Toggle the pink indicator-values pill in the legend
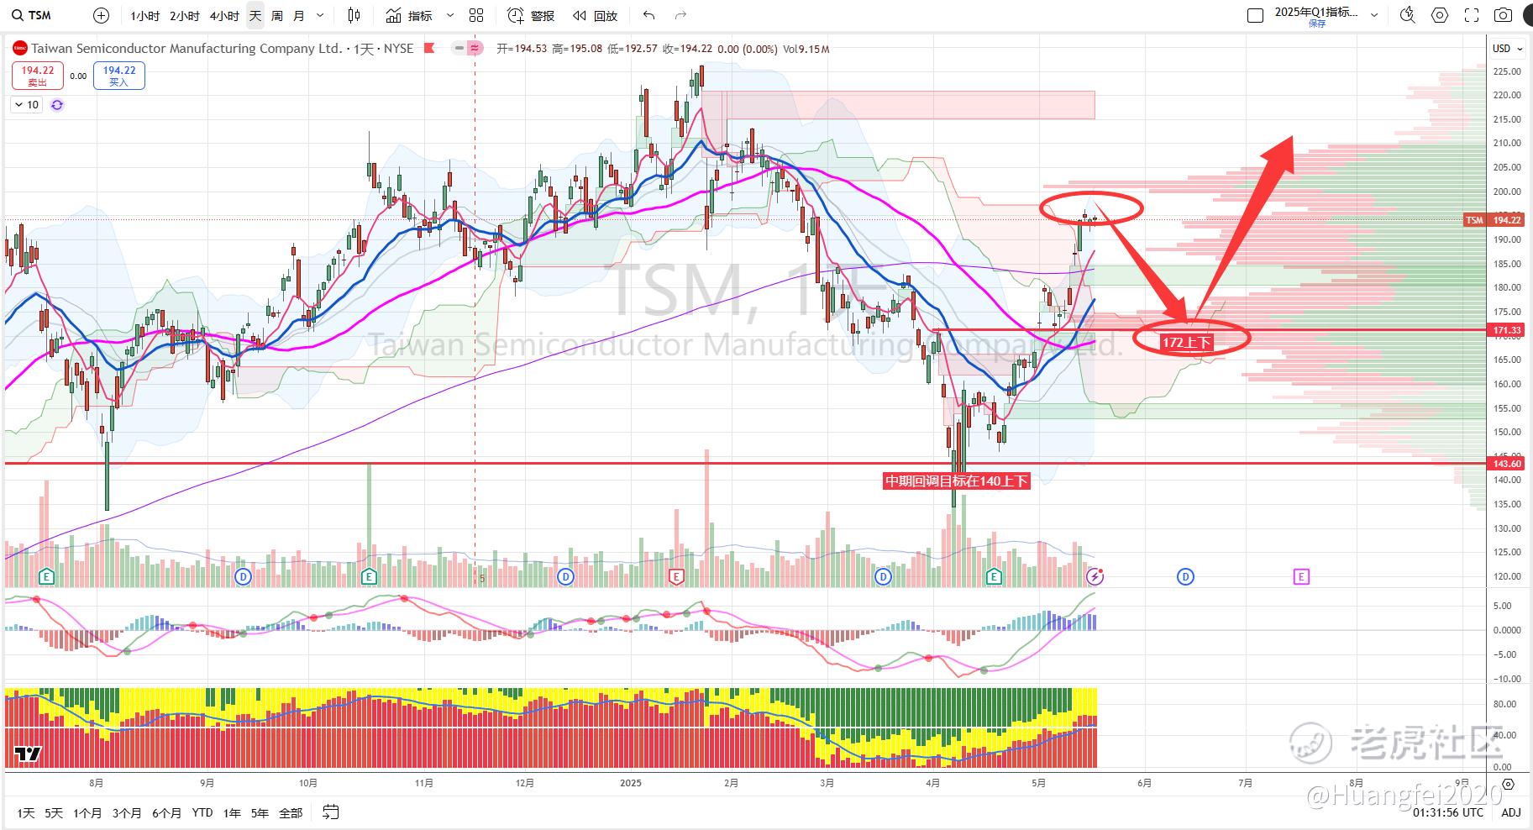 point(475,49)
